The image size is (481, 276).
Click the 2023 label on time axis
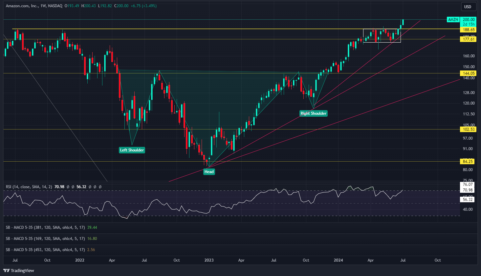(209, 260)
